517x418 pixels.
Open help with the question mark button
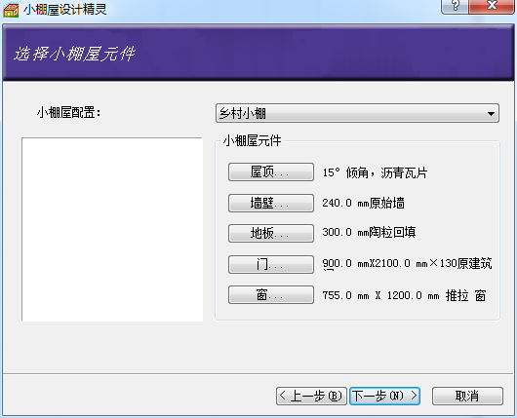(455, 6)
